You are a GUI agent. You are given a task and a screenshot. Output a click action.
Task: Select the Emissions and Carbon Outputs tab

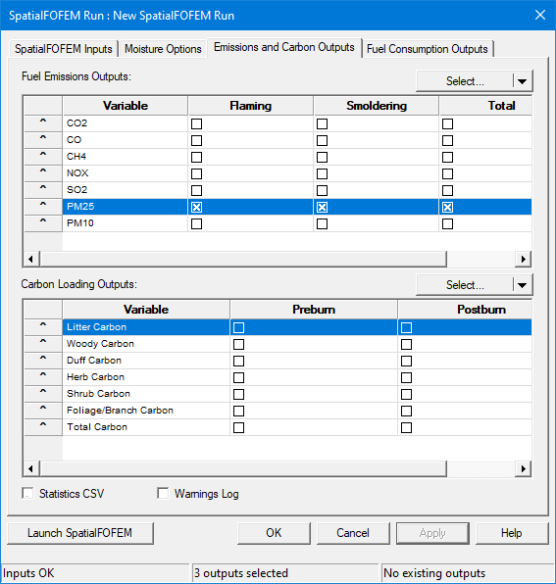click(x=284, y=47)
